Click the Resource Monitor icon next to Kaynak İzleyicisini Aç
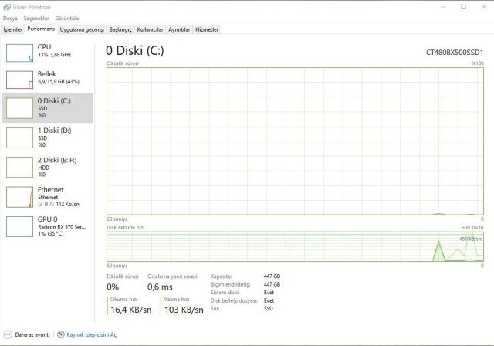 tap(61, 334)
